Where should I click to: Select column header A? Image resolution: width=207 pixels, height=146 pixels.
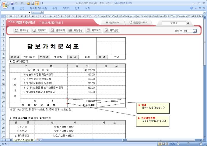(x=8, y=16)
